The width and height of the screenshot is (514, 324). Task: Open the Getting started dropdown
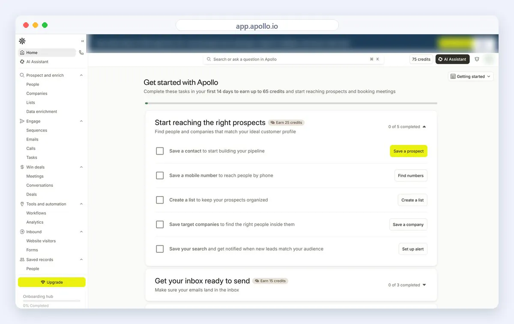pyautogui.click(x=471, y=76)
